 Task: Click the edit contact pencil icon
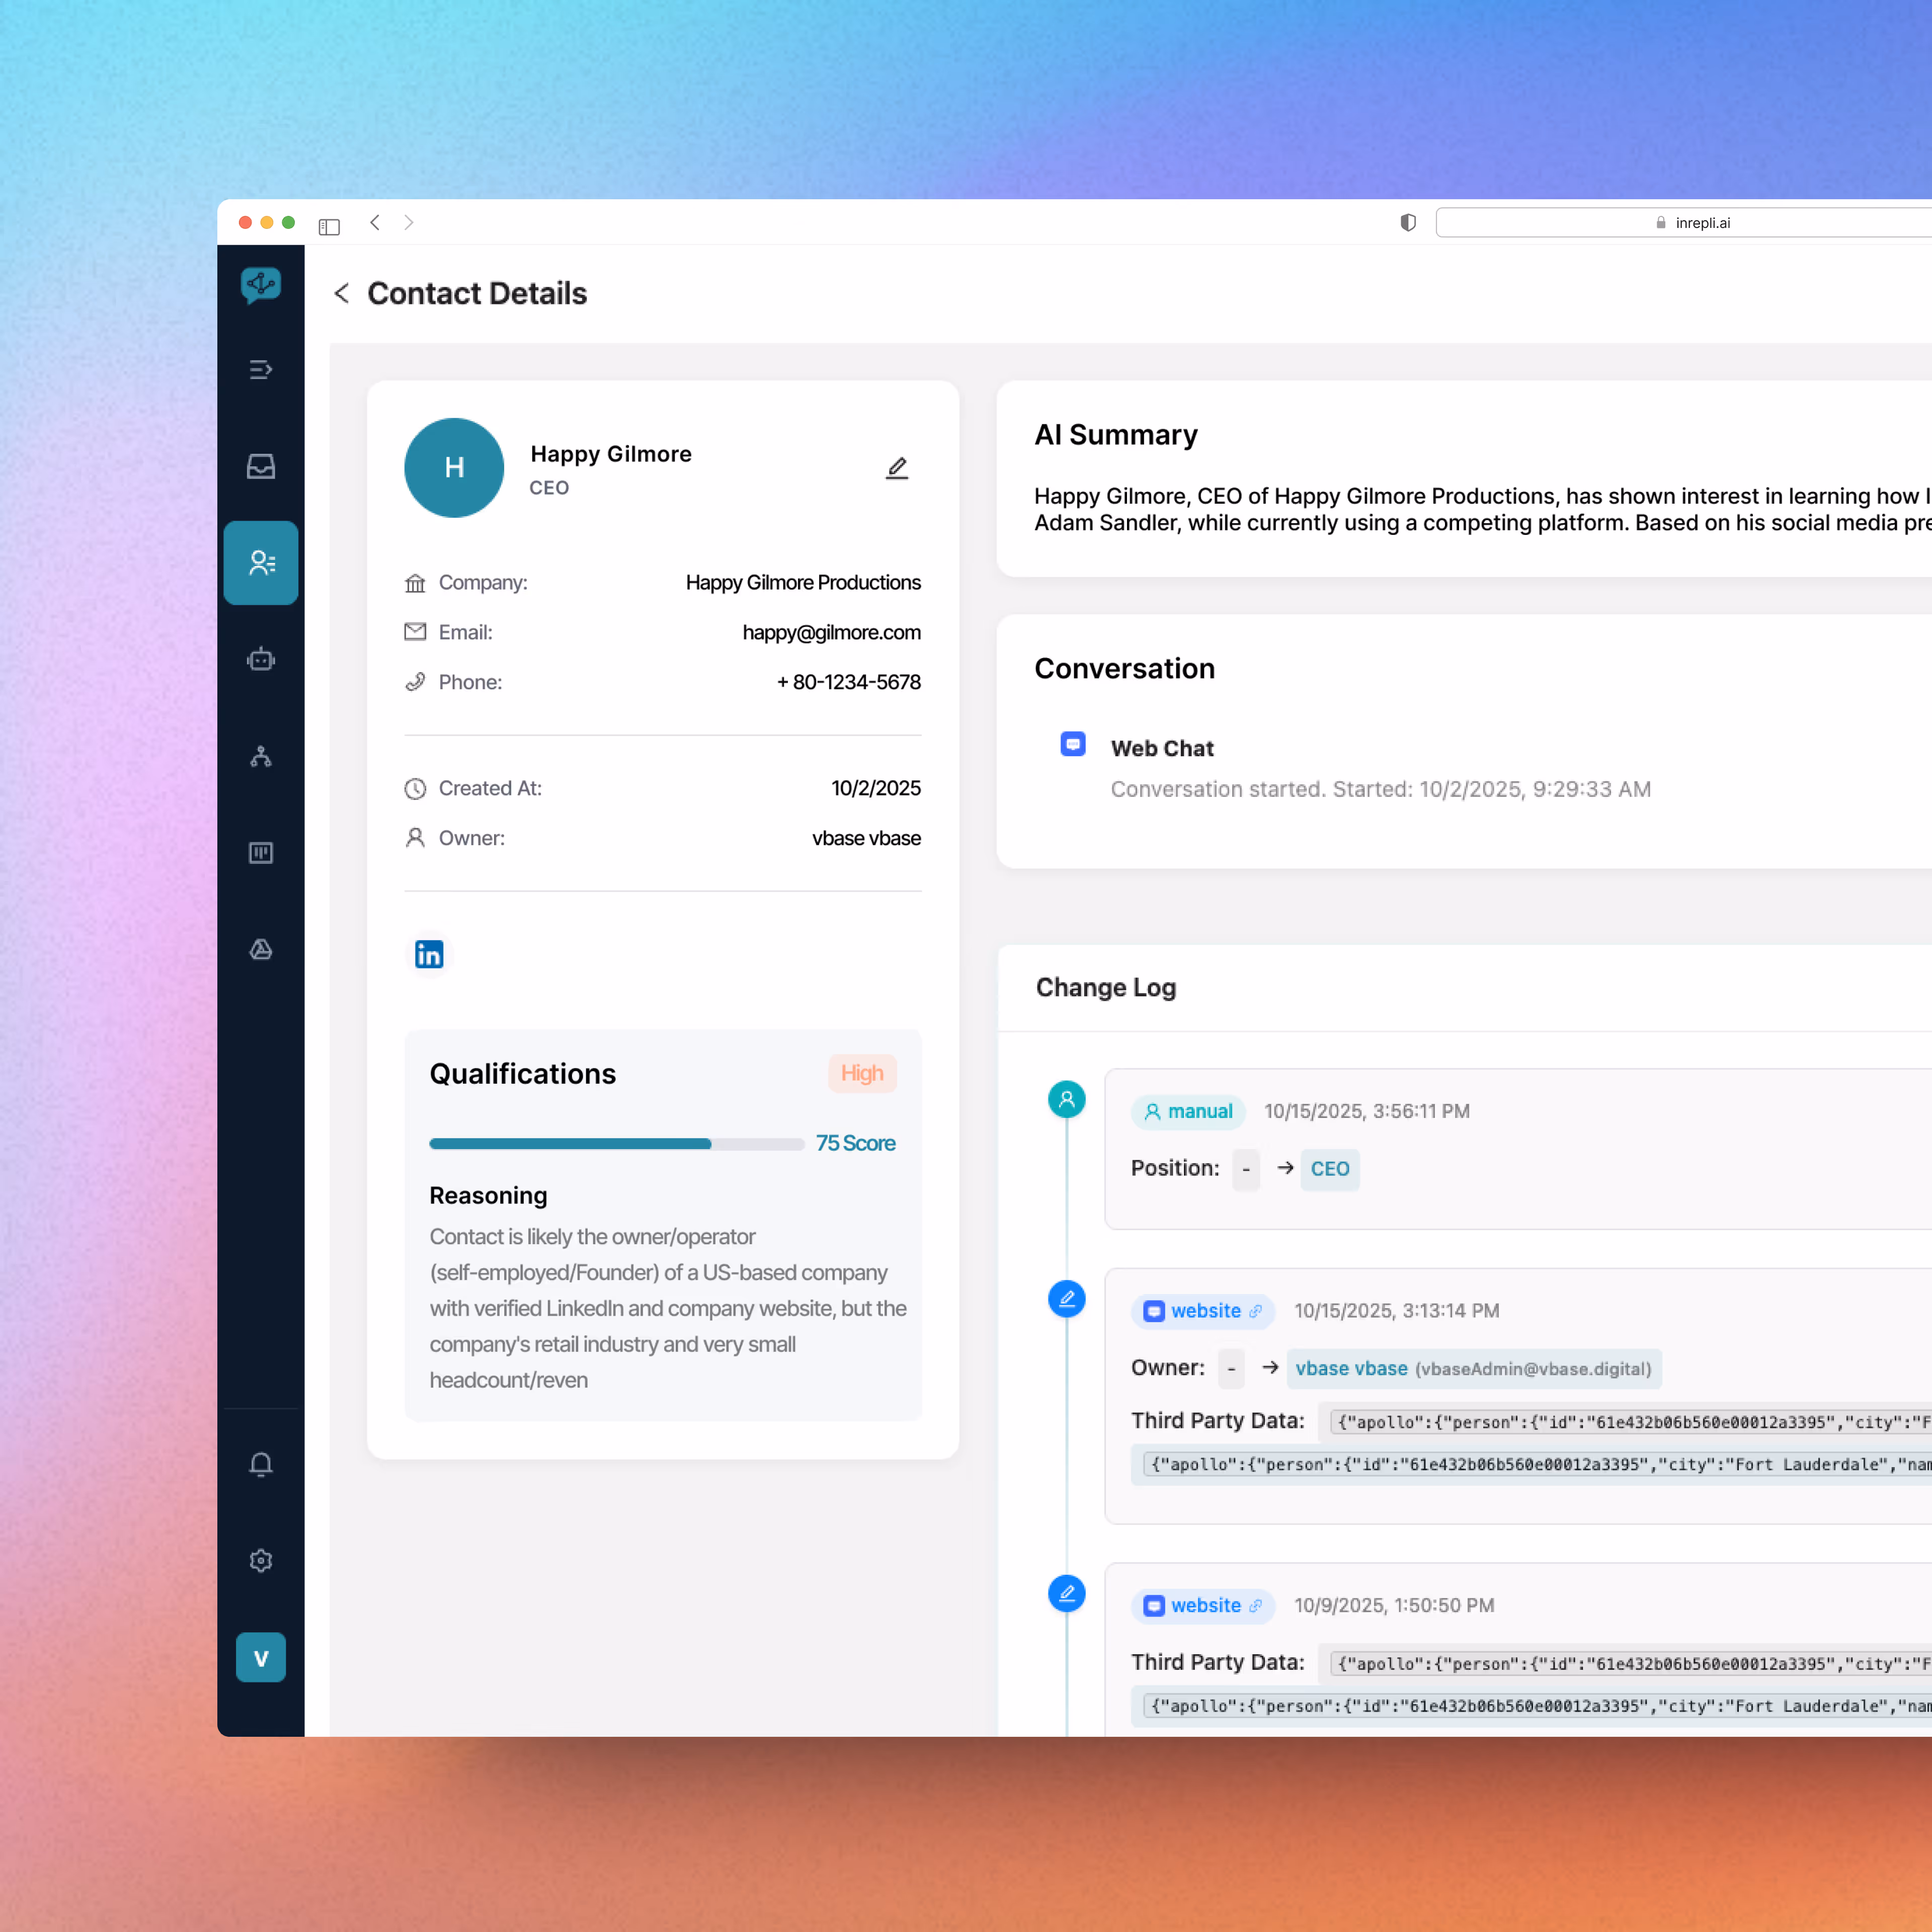point(897,468)
